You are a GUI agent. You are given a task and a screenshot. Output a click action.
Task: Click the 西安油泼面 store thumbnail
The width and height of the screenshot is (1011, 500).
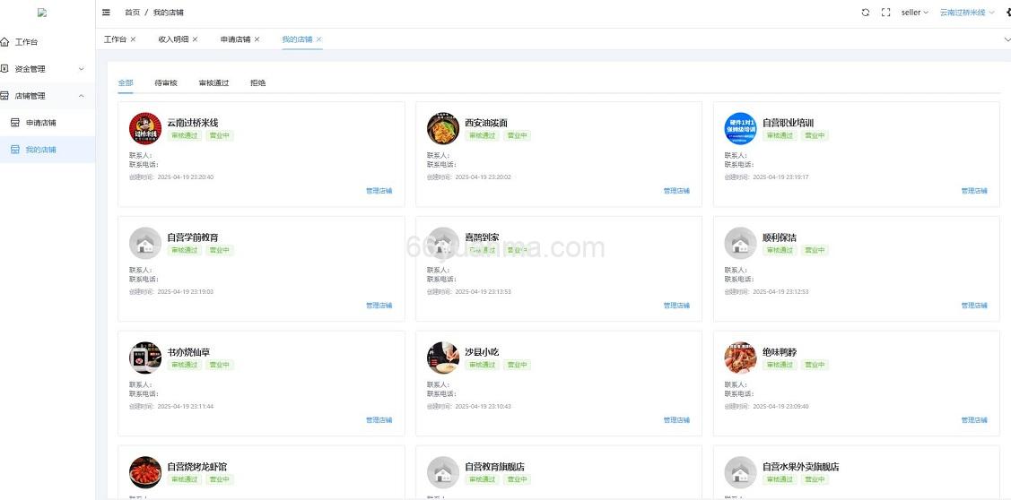443,129
